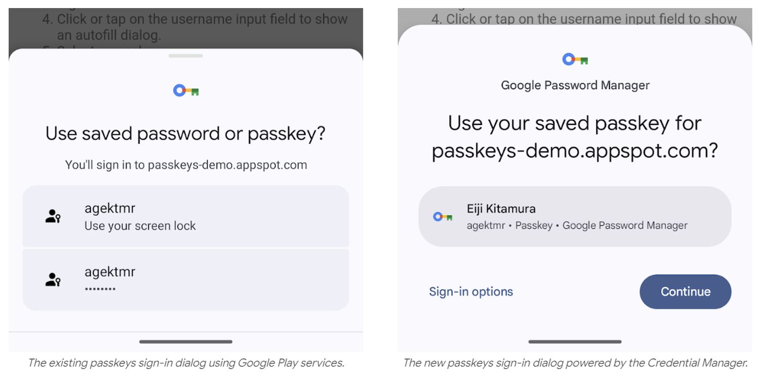This screenshot has width=758, height=381.
Task: Click the key logo above "Google Password Manager"
Action: (575, 60)
